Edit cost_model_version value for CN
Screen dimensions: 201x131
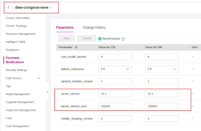tap(115, 57)
